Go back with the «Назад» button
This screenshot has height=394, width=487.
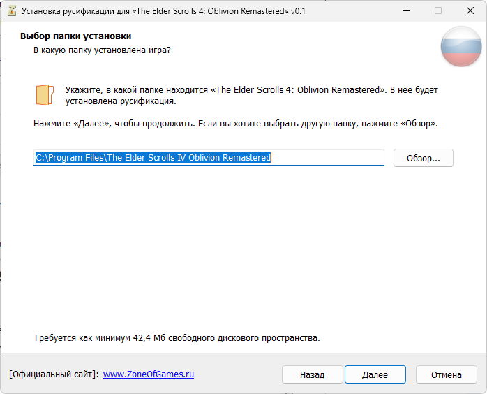pyautogui.click(x=312, y=374)
